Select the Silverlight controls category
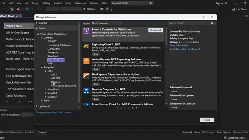Image resolution: width=249 pixels, height=140 pixels. (x=53, y=56)
